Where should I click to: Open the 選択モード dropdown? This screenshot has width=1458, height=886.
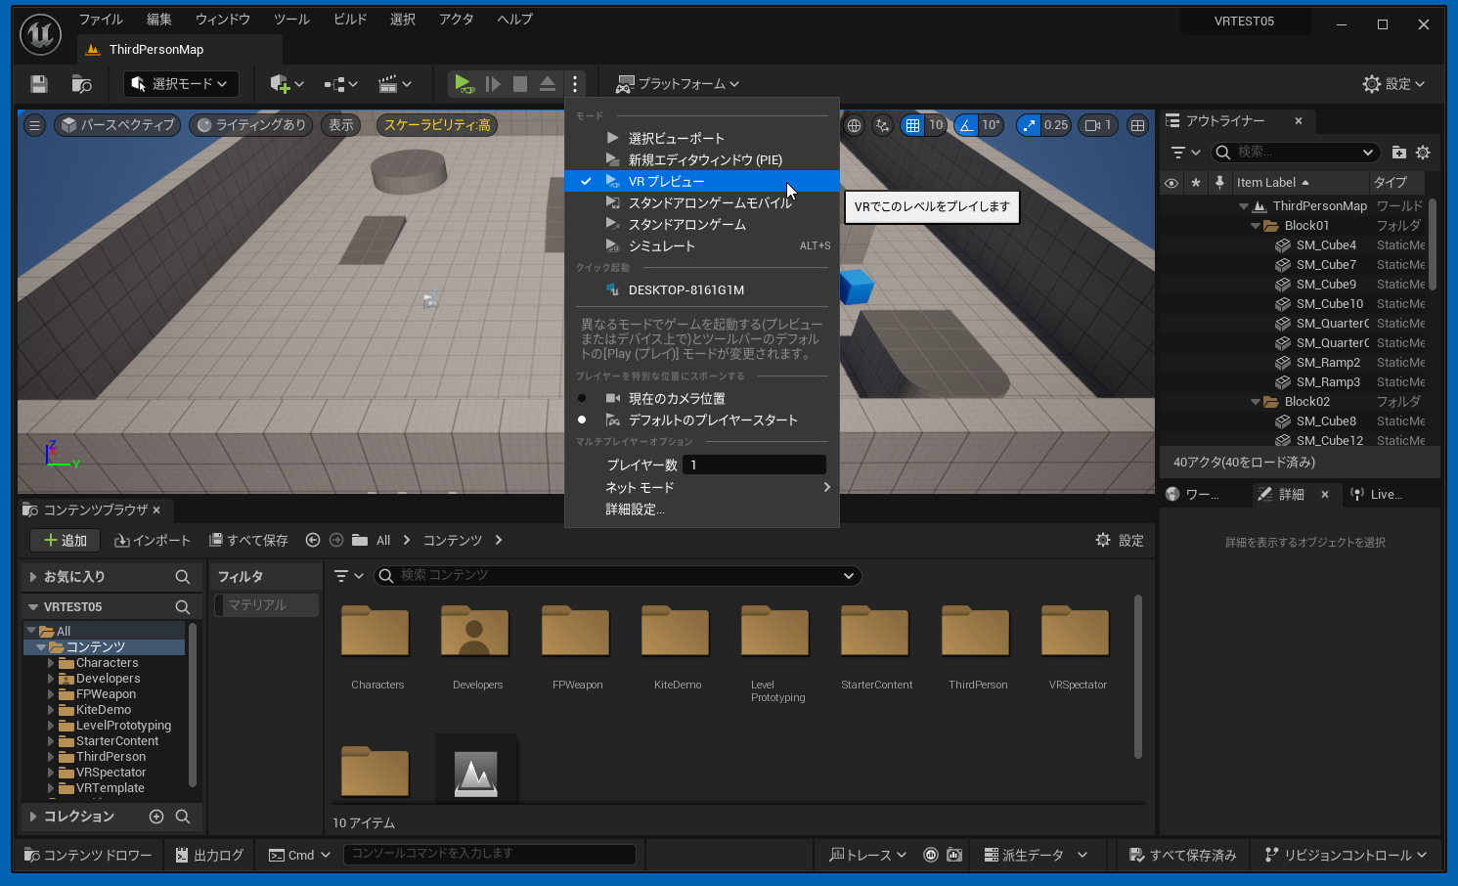181,84
